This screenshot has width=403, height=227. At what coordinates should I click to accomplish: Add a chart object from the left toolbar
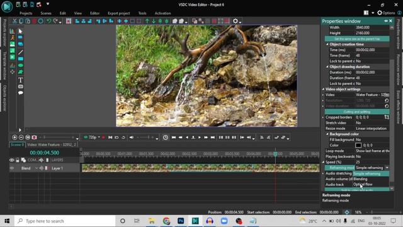13,32
